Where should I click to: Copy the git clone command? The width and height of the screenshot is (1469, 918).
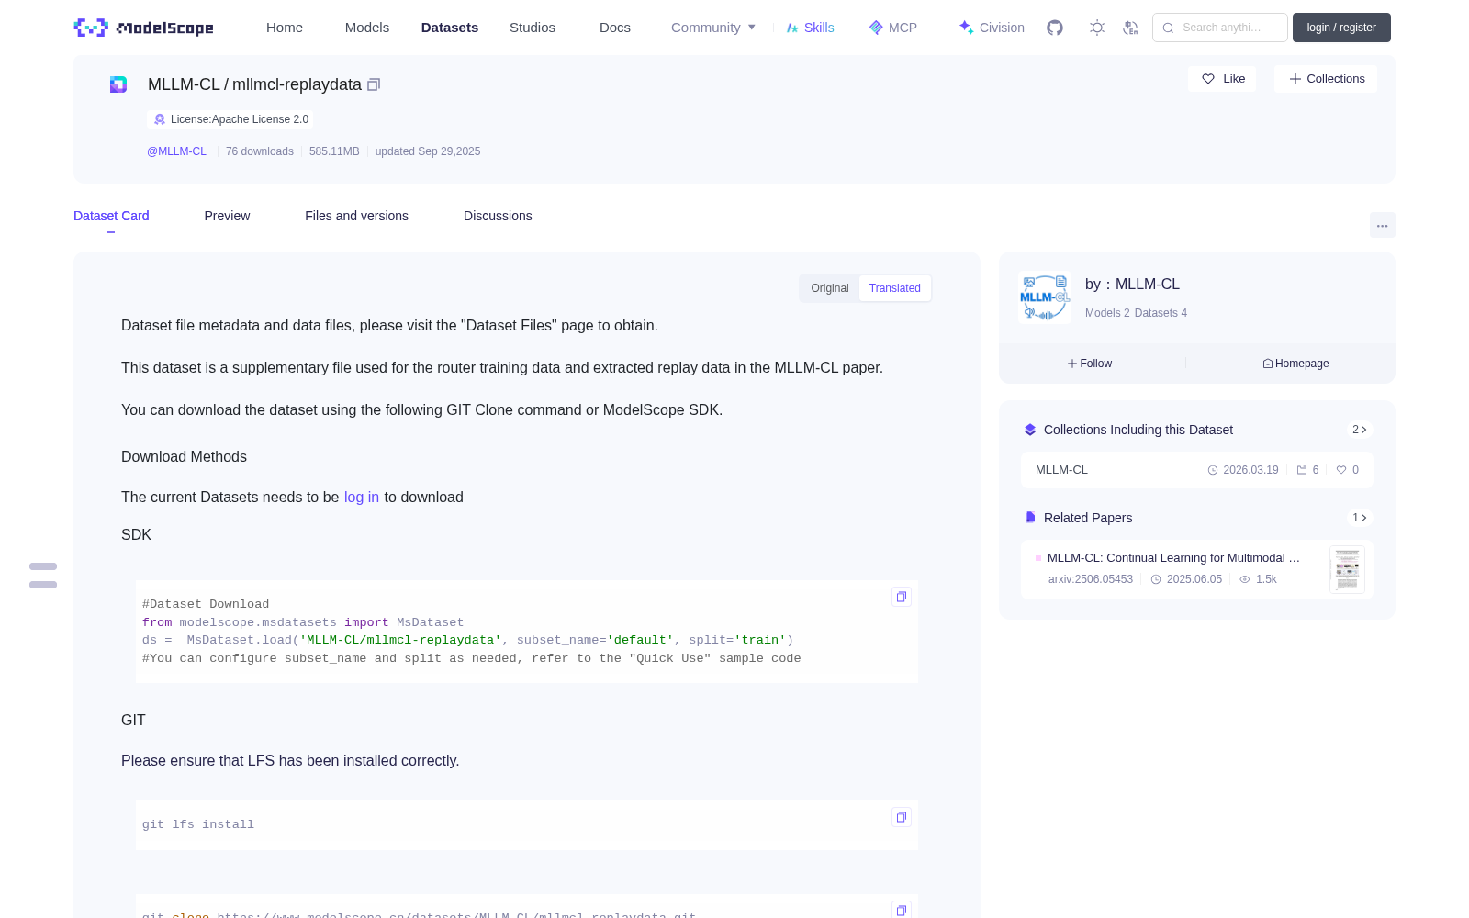[x=902, y=910]
